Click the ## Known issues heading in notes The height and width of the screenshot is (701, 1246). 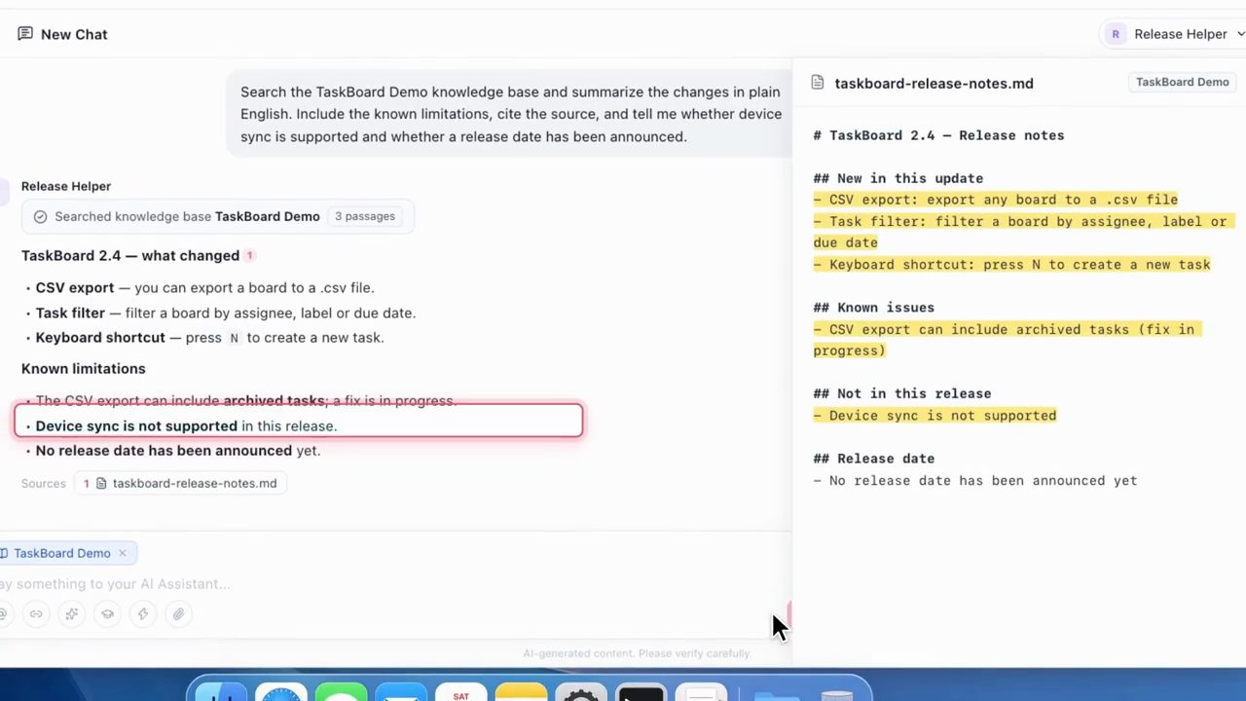coord(874,308)
